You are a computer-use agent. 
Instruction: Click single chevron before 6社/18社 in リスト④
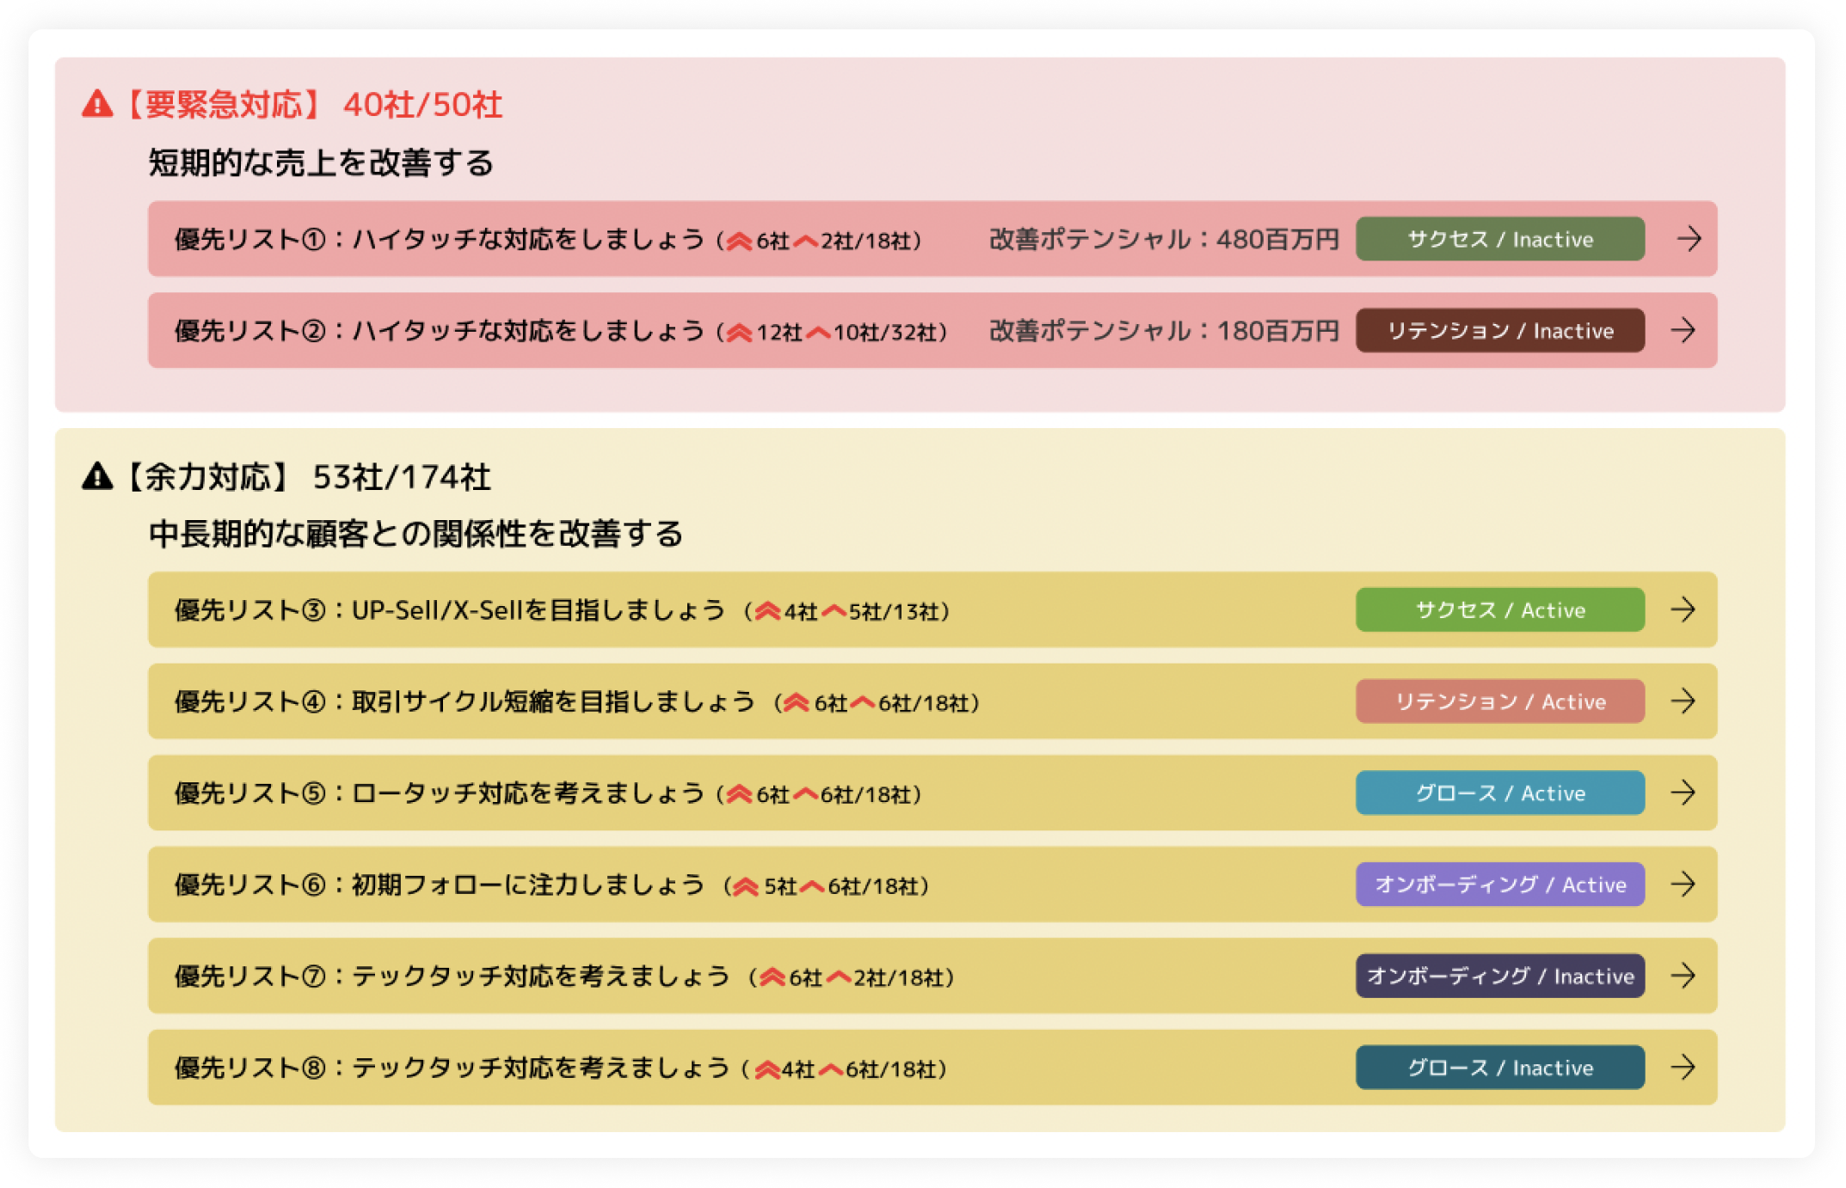863,703
